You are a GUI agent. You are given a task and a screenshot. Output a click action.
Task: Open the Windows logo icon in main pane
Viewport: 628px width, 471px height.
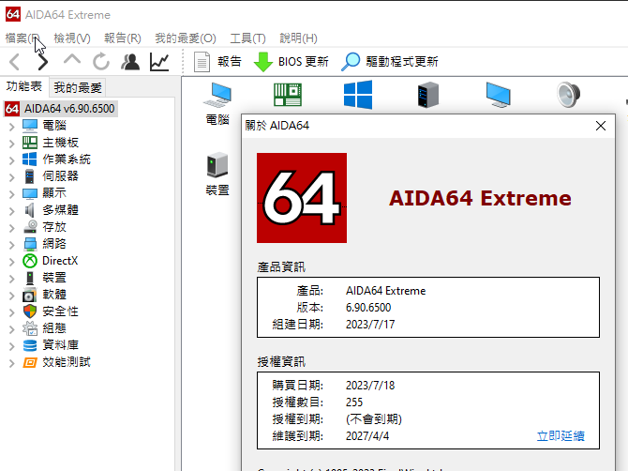(x=358, y=95)
